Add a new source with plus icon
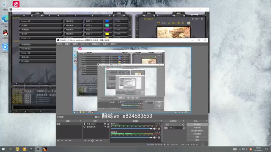Screen dimensions: 271x152 click(85, 141)
